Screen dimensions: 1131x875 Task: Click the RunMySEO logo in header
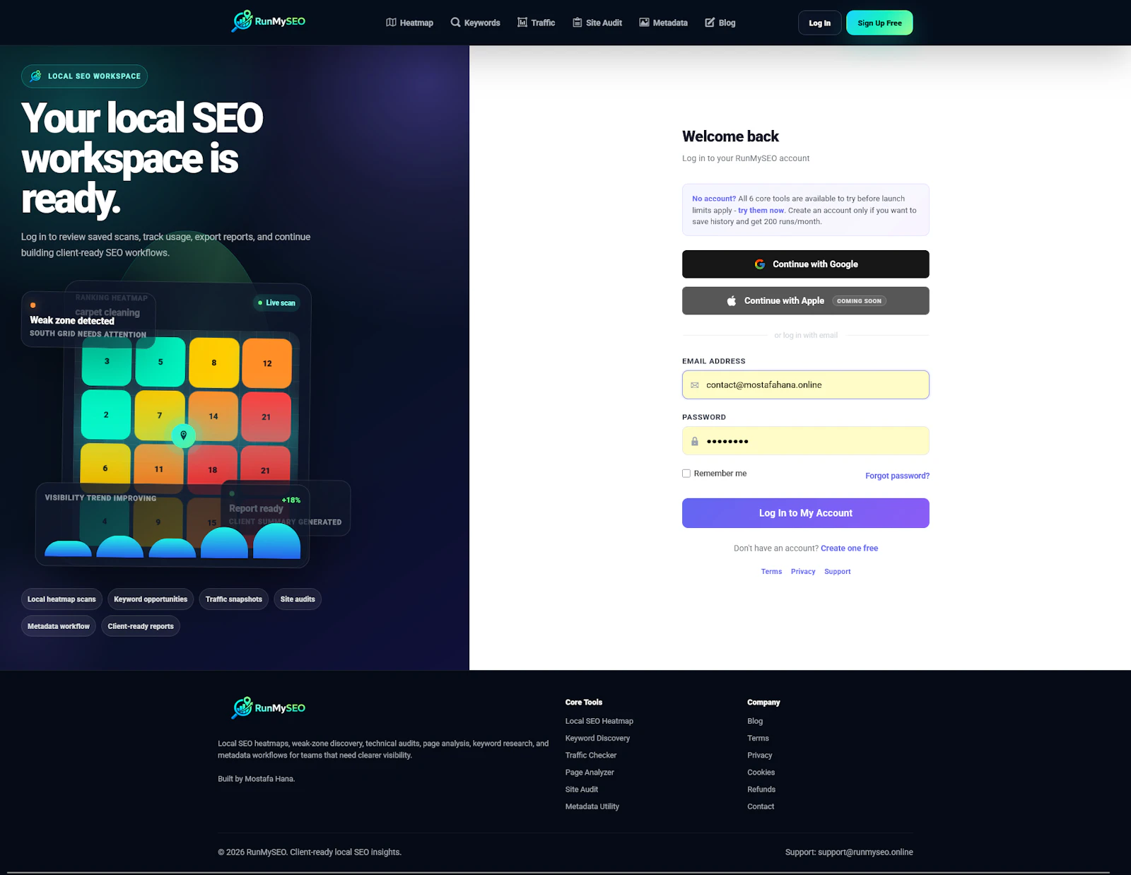click(268, 21)
